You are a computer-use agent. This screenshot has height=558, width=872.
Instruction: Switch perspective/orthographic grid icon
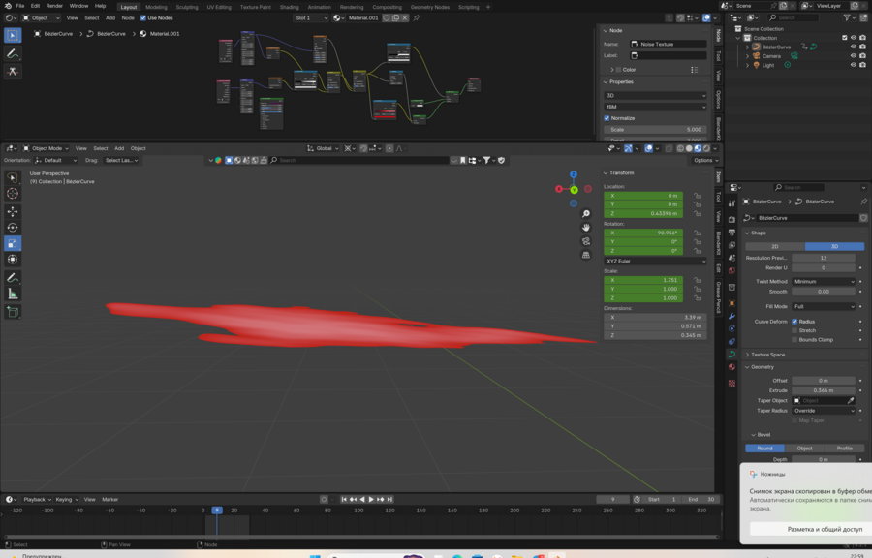click(x=585, y=255)
